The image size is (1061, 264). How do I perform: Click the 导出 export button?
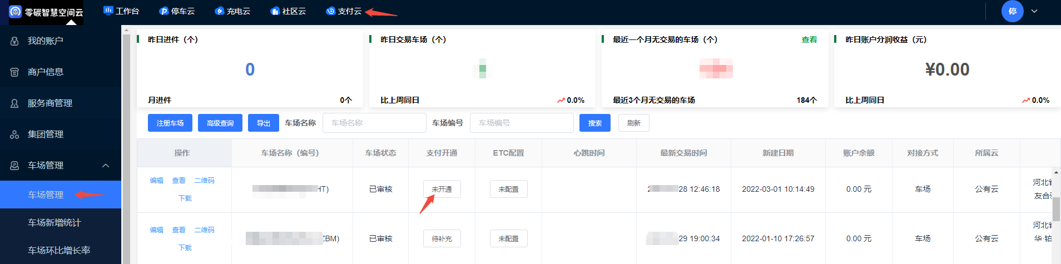[x=264, y=123]
